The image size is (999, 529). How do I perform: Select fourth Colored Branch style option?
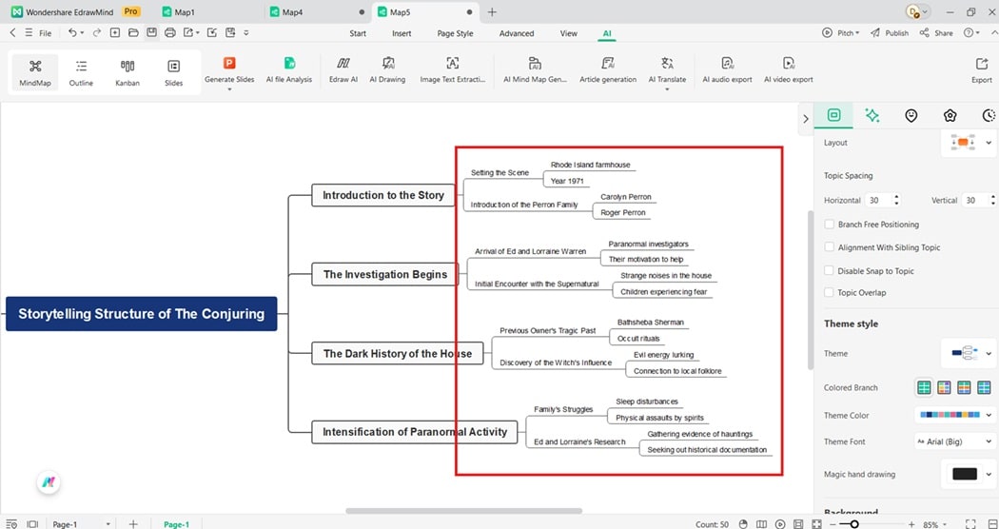[985, 387]
